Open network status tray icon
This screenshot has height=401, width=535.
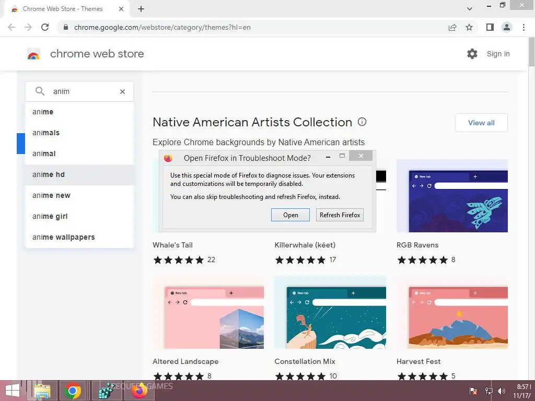pyautogui.click(x=489, y=391)
